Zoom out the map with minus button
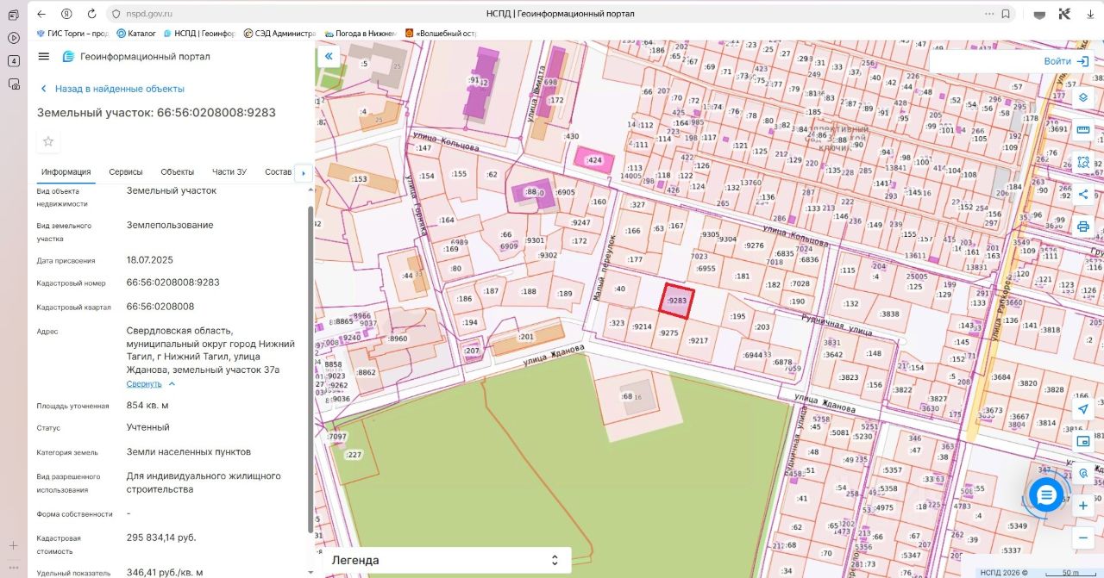 click(x=1083, y=538)
